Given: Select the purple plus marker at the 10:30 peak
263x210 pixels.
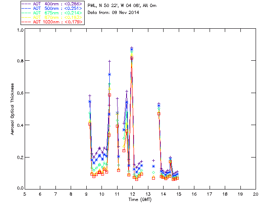Looking at the screenshot, I should (110, 61).
